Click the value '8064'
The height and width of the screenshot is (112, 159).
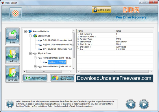coord(118,44)
